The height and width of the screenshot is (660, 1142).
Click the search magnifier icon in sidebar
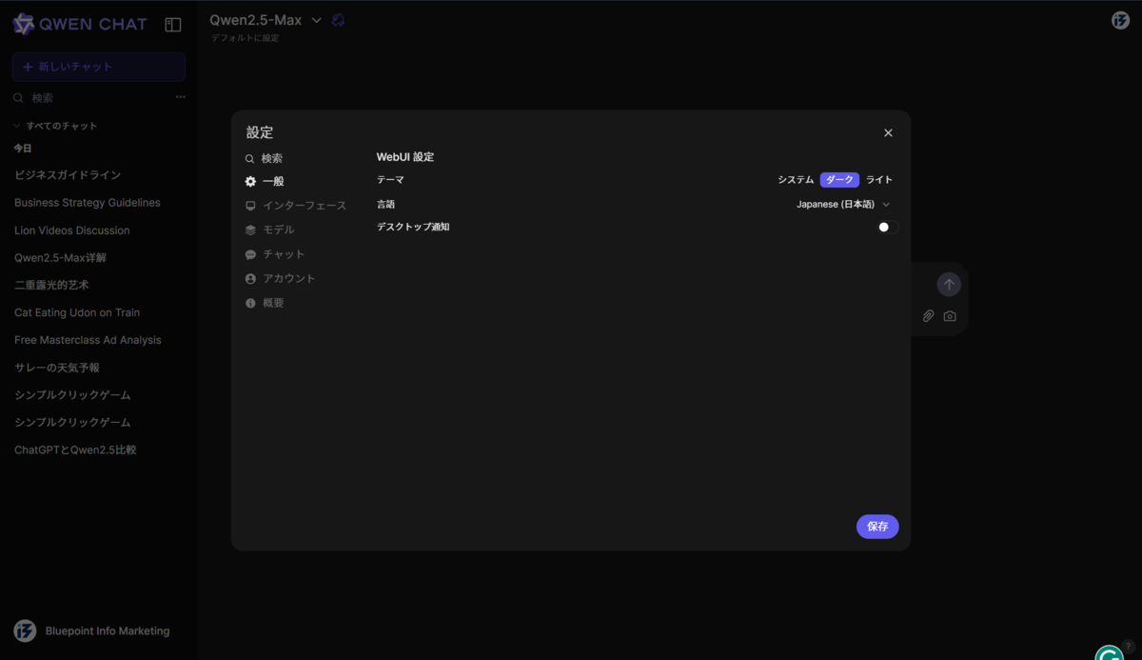click(x=18, y=98)
